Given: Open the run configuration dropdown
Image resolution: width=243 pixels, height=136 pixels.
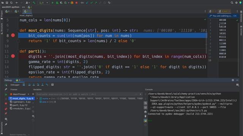Looking at the screenshot, I should click(x=44, y=3).
